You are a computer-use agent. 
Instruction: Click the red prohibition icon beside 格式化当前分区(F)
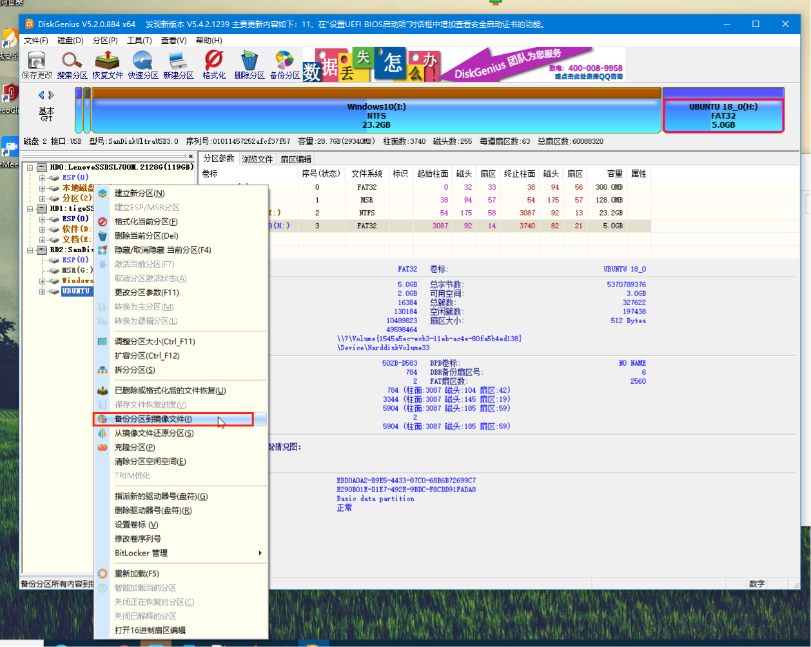point(102,221)
